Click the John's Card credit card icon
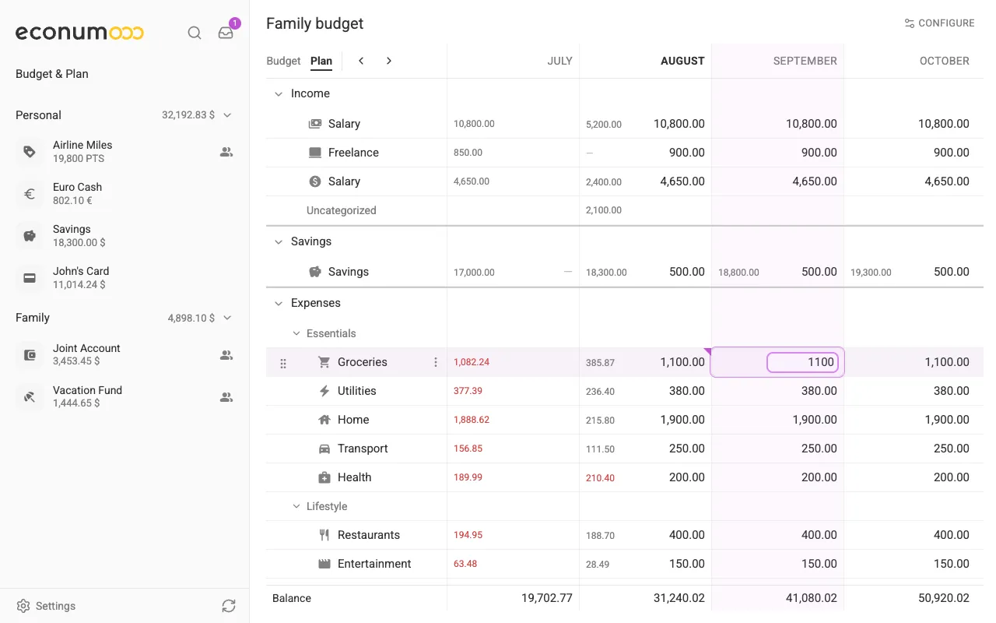This screenshot has height=623, width=996. (30, 278)
